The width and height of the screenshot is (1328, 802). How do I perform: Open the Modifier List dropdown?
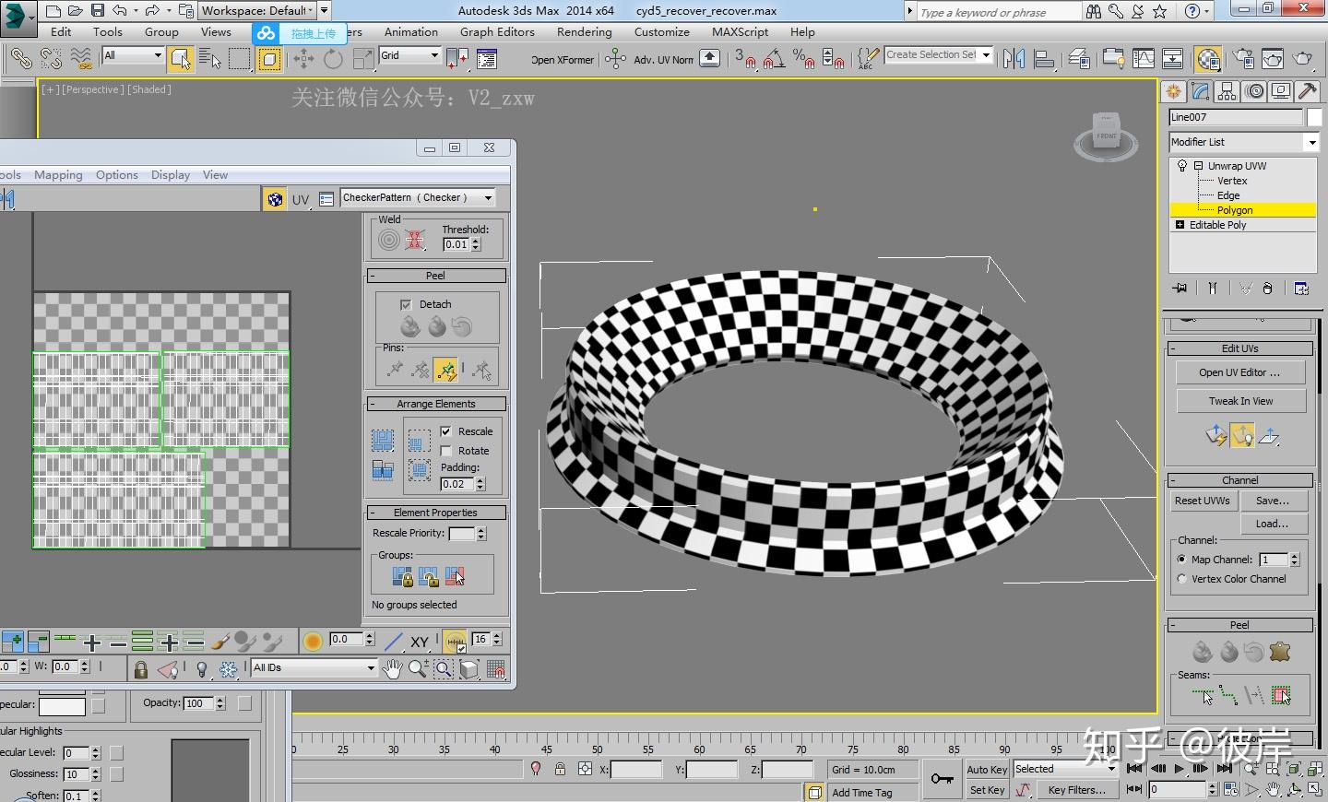click(x=1311, y=142)
